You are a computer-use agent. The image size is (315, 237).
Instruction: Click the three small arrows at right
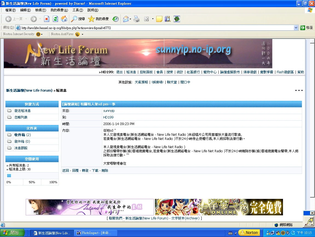[299, 91]
